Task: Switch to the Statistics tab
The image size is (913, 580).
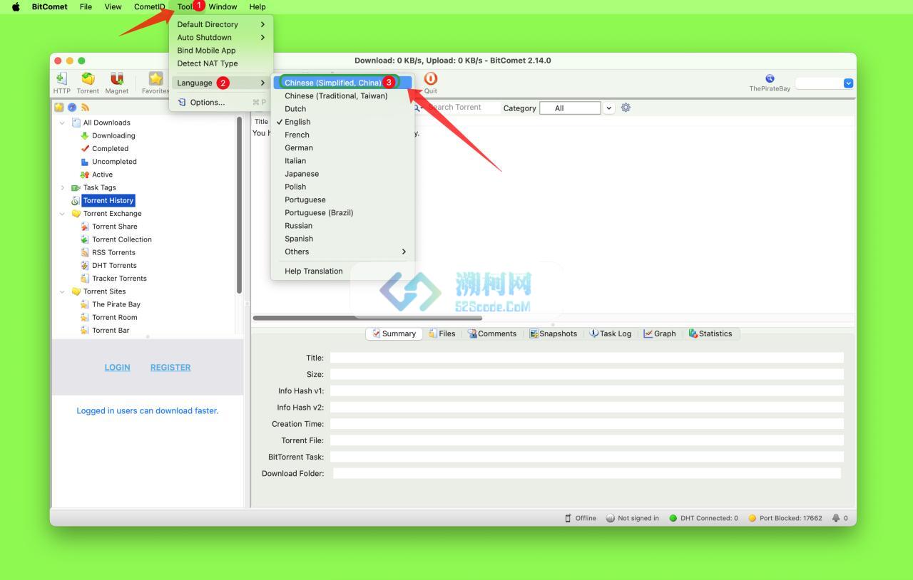Action: click(710, 333)
